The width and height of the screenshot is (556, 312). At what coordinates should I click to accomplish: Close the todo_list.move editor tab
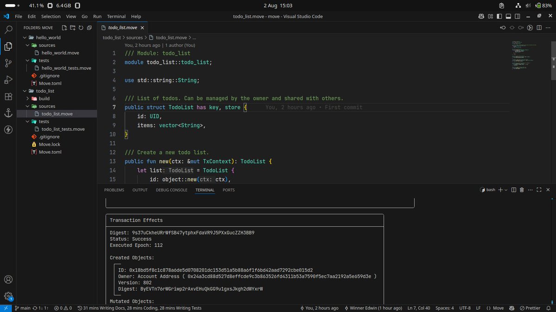point(142,28)
